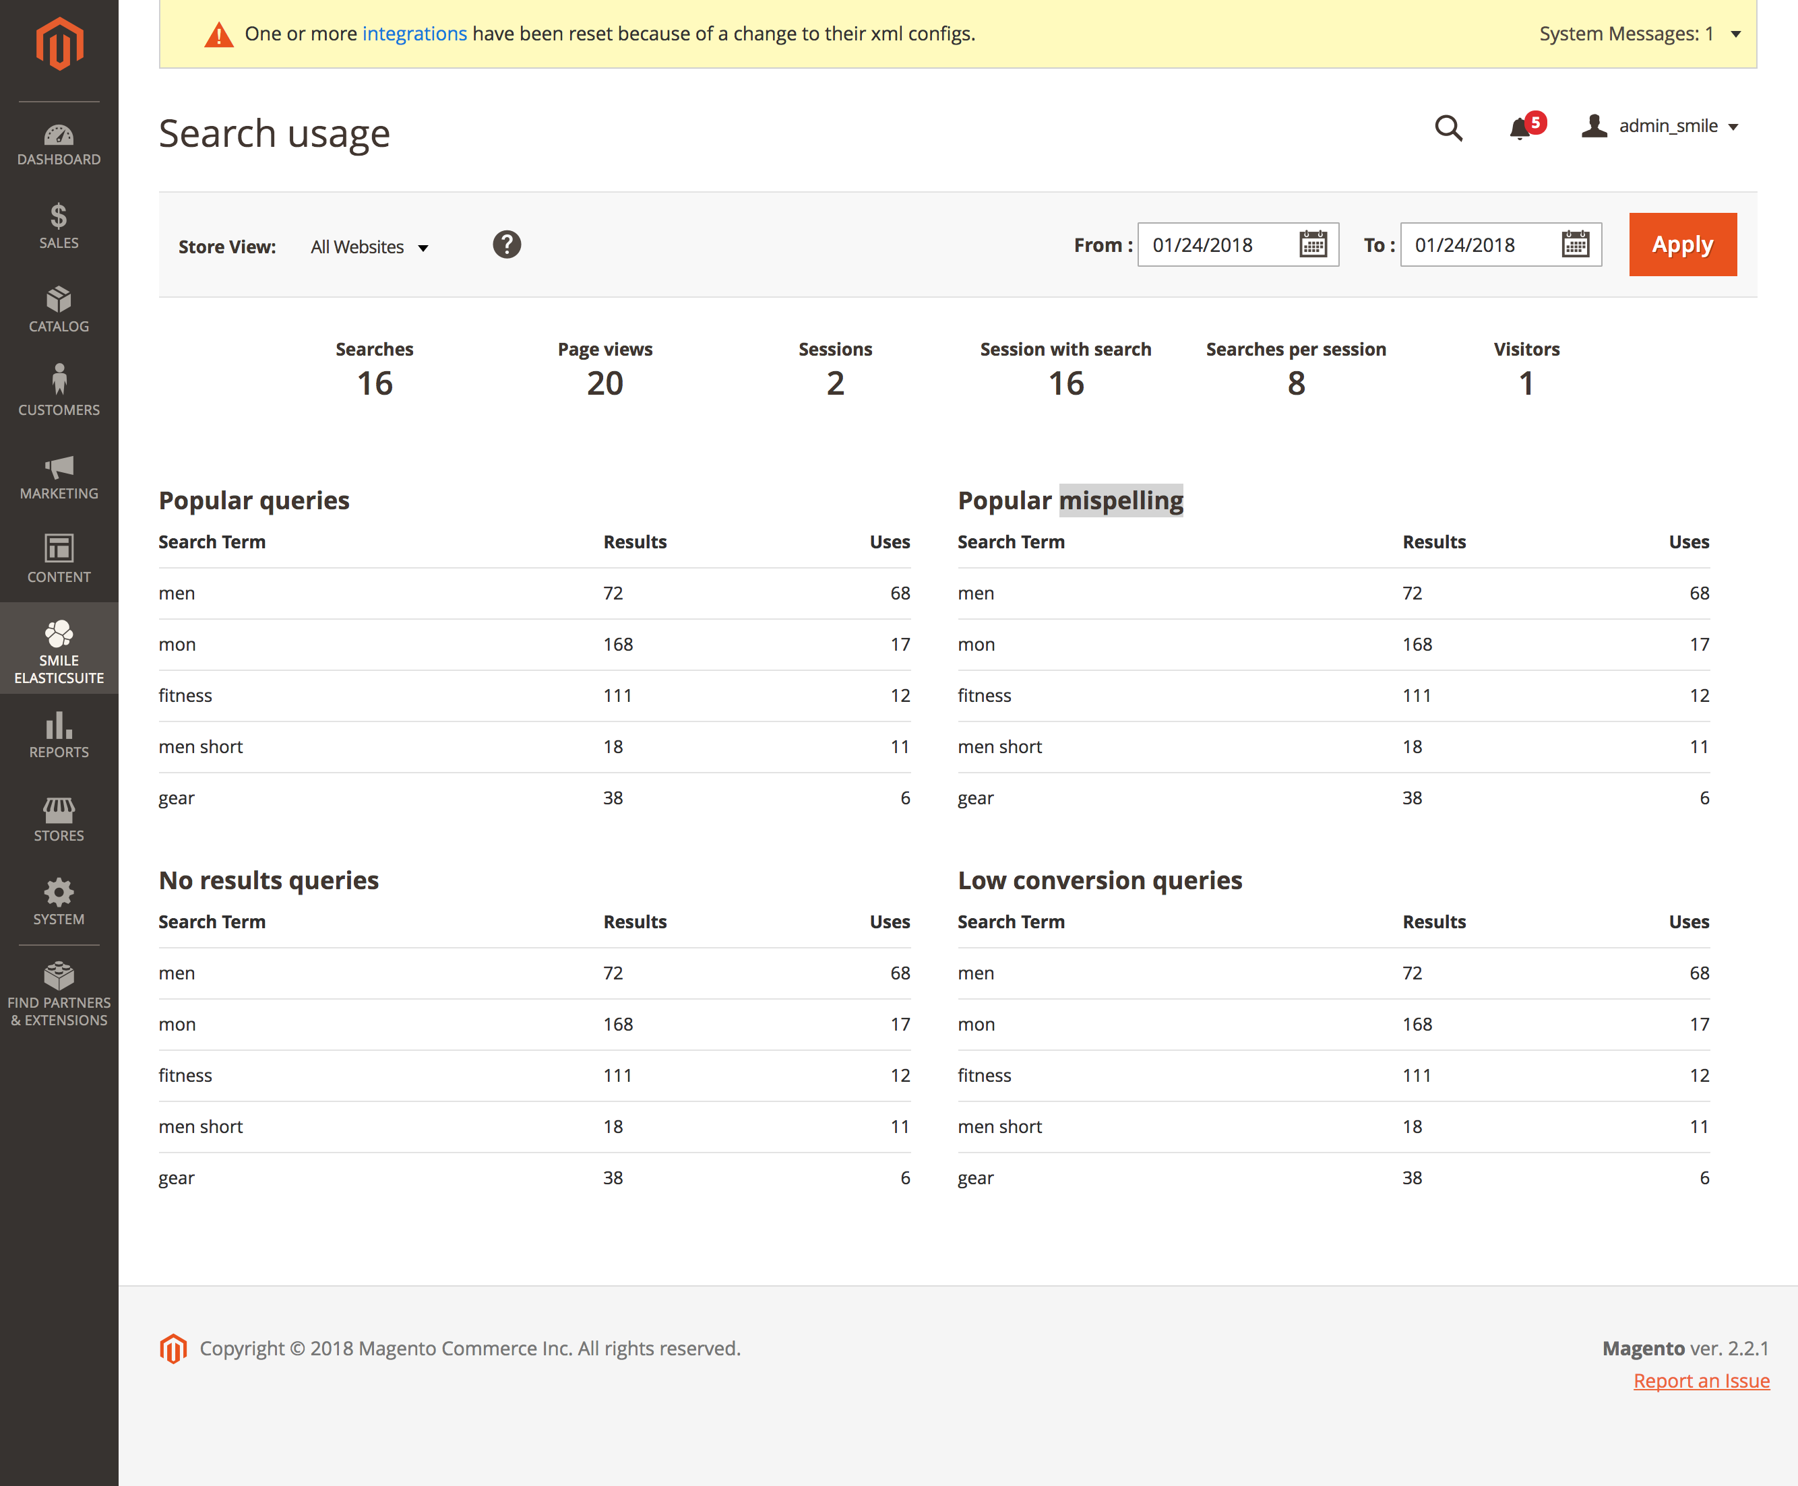Screen dimensions: 1798x1486
Task: Click Uses header in No results queries
Action: (x=890, y=922)
